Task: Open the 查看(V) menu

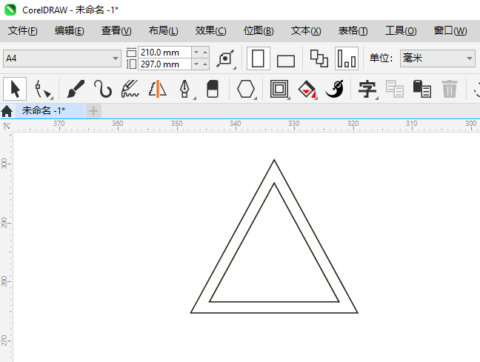Action: pos(116,31)
